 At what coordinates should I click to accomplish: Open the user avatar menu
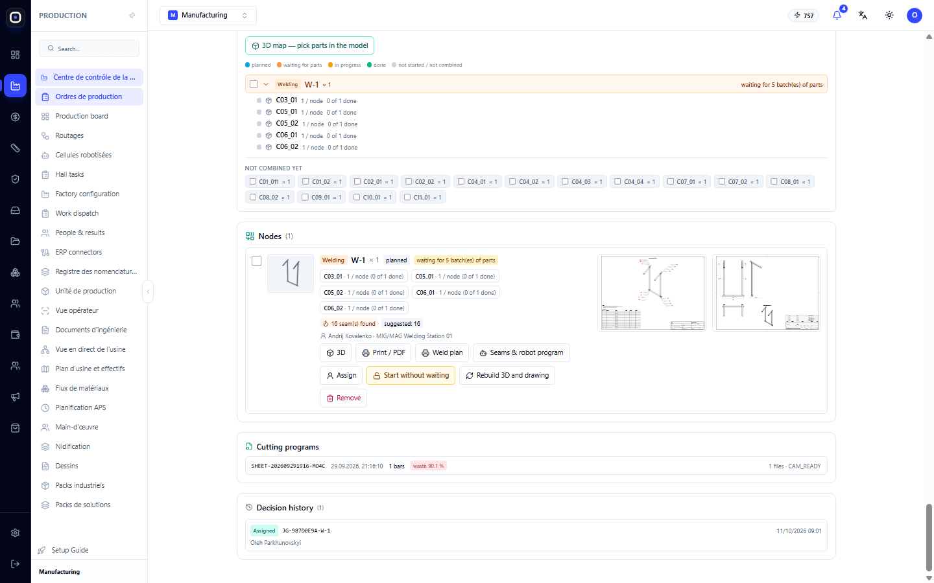click(915, 15)
